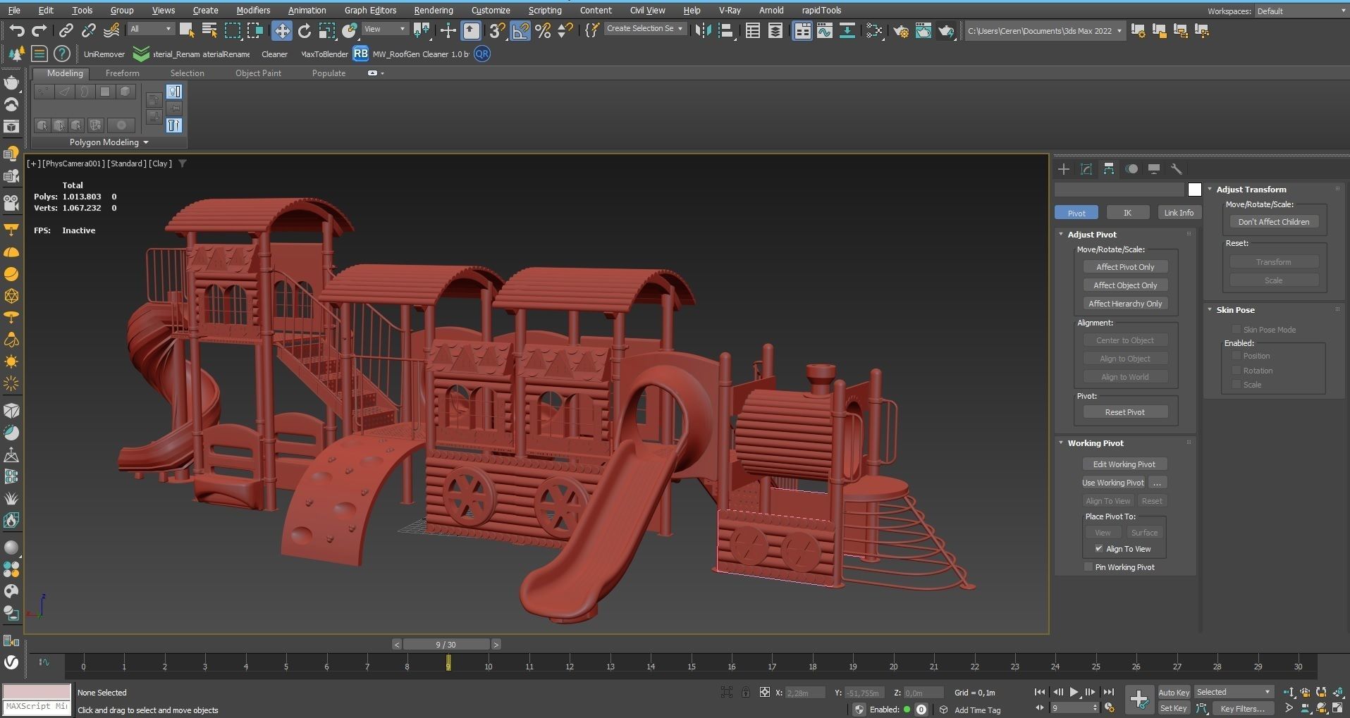
Task: Open the Rendering menu
Action: (x=434, y=11)
